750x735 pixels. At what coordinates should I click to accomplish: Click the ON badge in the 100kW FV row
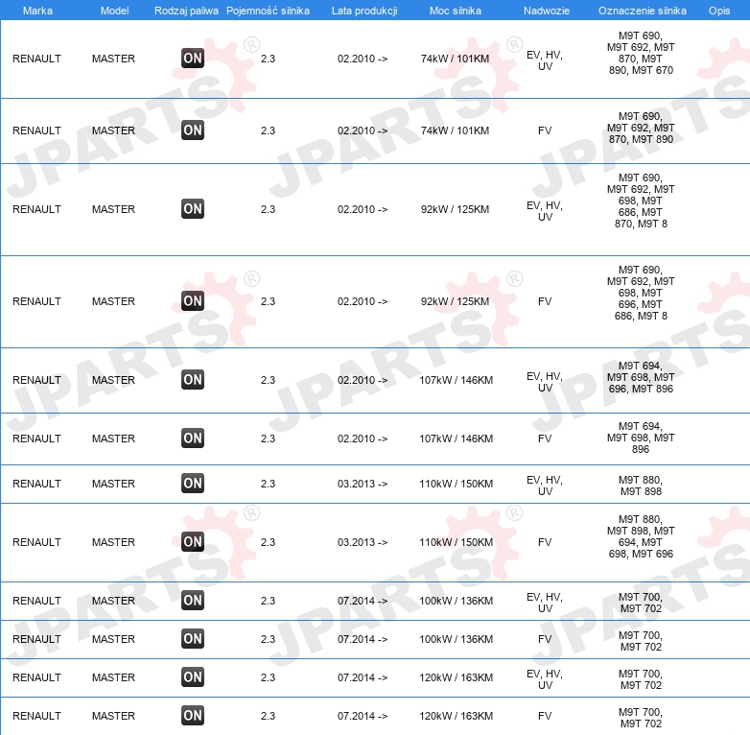point(193,639)
